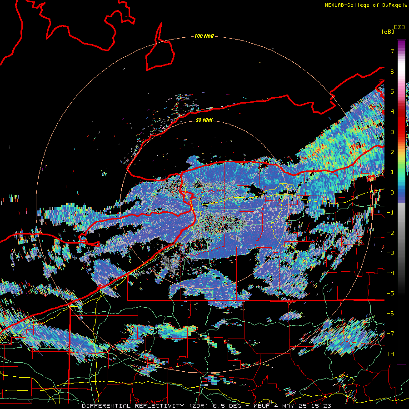Click the 1 value on the color scale
Viewport: 409px width, 409px height.
pos(392,172)
